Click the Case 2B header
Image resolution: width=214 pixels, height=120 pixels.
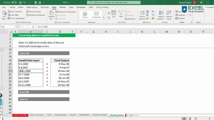(44, 92)
